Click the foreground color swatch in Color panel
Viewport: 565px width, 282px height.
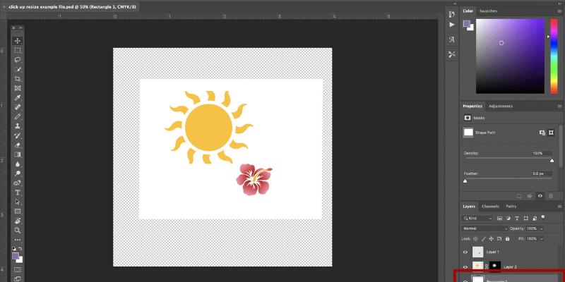[x=467, y=23]
